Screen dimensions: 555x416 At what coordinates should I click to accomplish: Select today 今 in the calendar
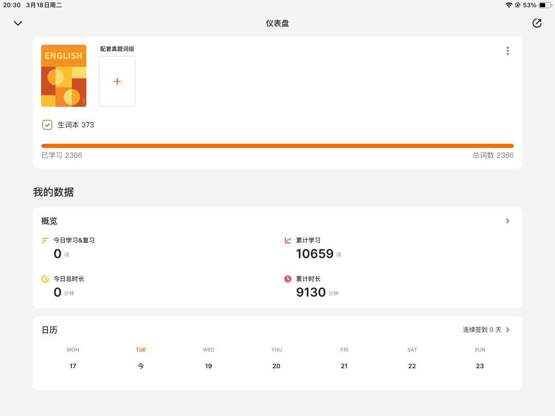point(141,366)
